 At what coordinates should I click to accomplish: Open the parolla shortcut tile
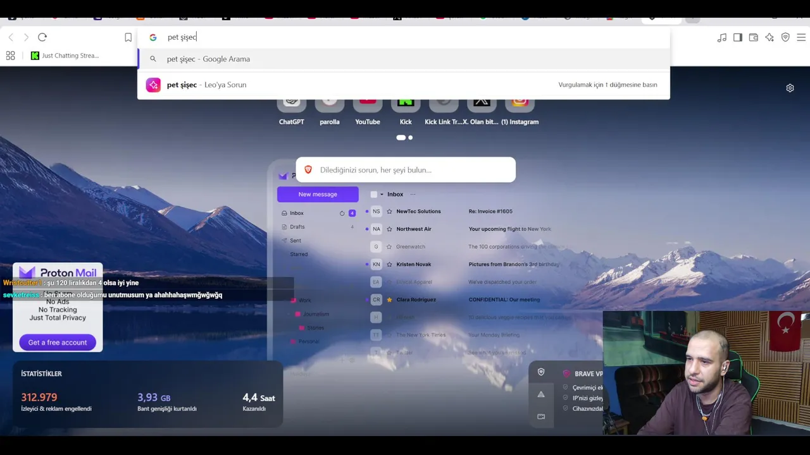(x=330, y=111)
